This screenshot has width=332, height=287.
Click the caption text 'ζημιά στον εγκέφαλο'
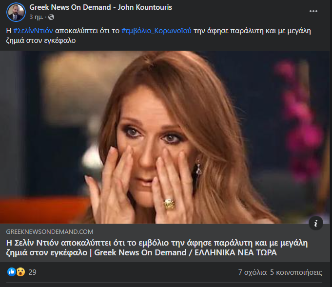click(x=41, y=40)
